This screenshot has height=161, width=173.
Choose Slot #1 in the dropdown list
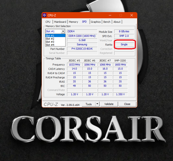[55, 36]
